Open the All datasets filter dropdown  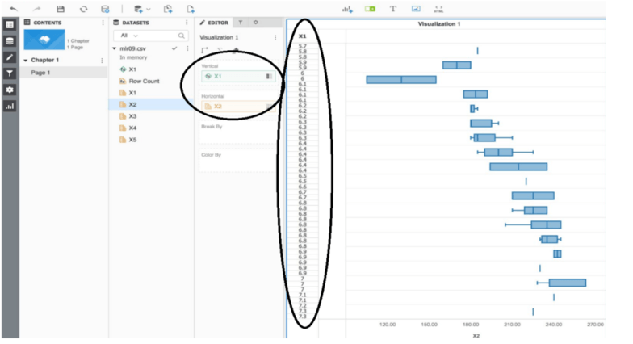coord(129,36)
